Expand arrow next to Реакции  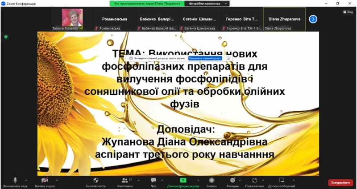coord(240,181)
